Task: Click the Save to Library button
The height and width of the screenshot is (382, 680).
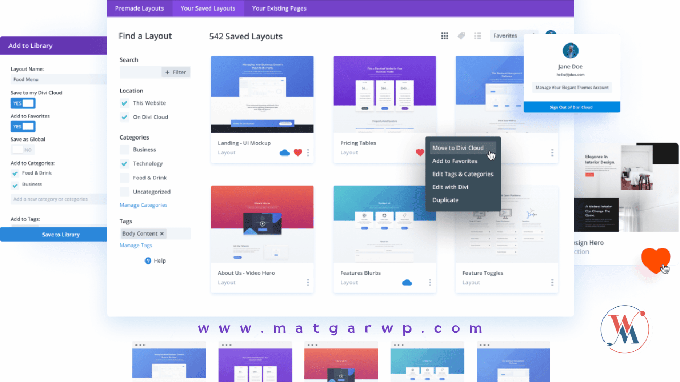Action: (x=61, y=235)
